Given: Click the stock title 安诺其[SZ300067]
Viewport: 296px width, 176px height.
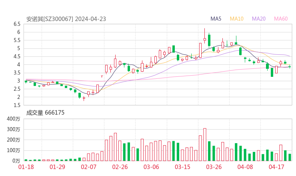Looking at the screenshot, I should coord(50,19).
